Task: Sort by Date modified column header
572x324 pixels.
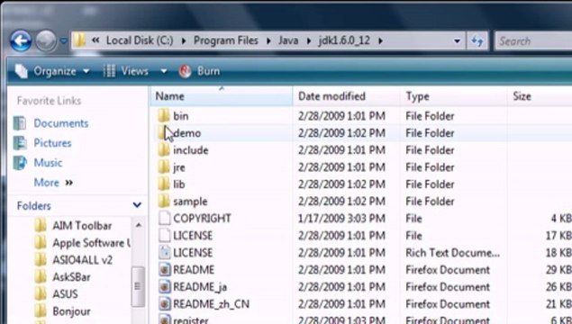Action: click(346, 96)
